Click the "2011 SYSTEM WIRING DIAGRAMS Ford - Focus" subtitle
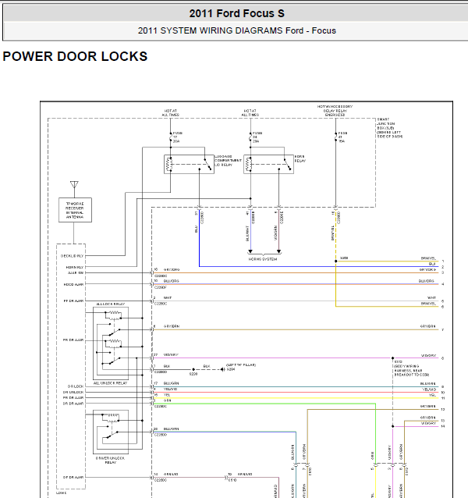468x498 pixels. 236,30
